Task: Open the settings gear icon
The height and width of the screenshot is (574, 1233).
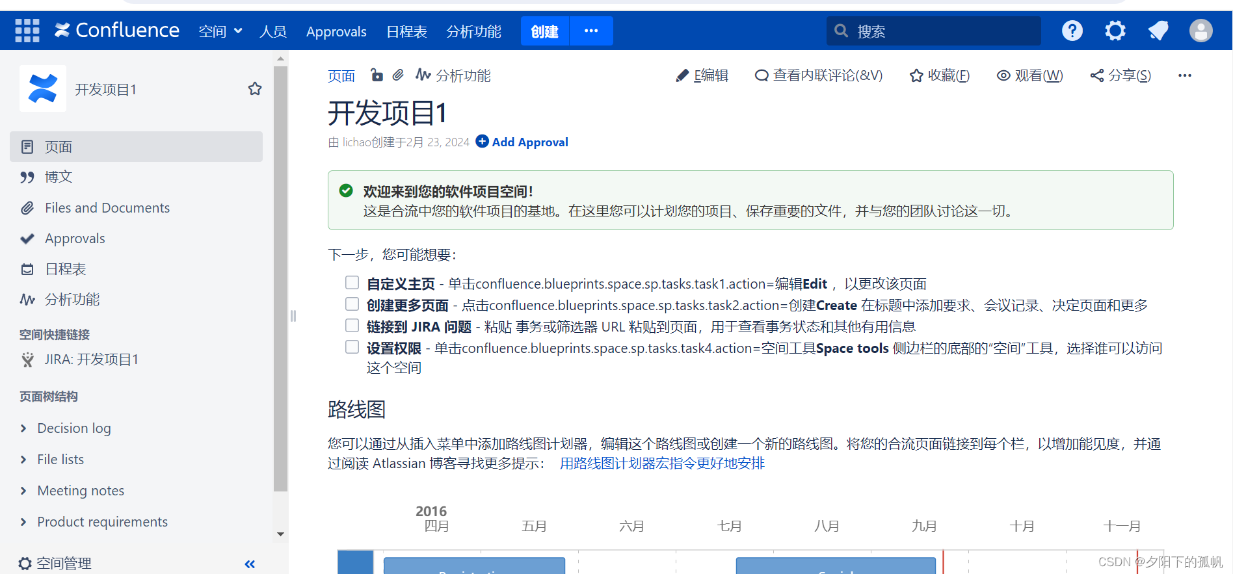Action: tap(1115, 31)
